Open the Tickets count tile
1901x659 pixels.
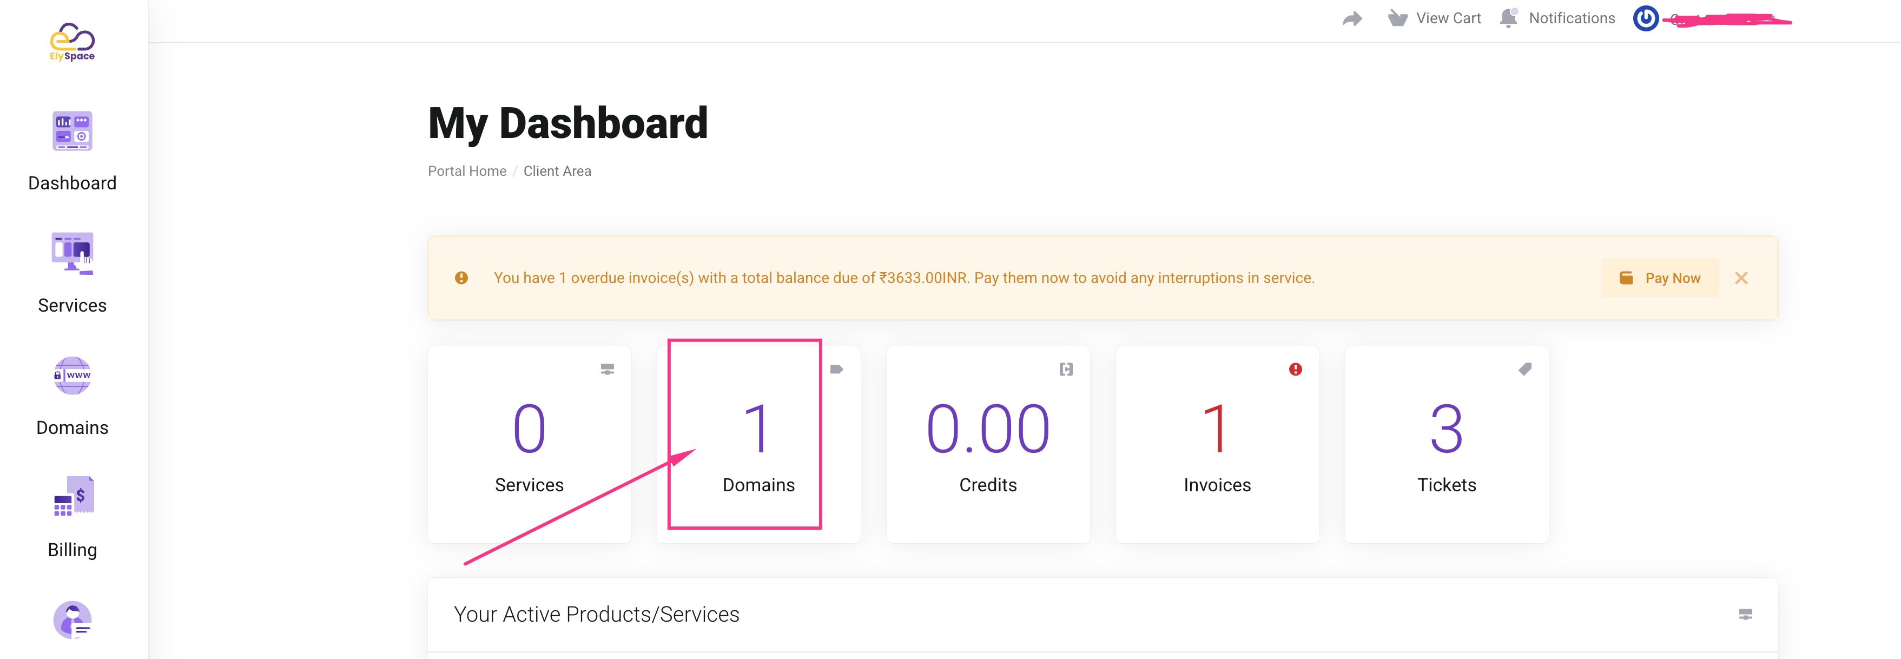tap(1447, 445)
